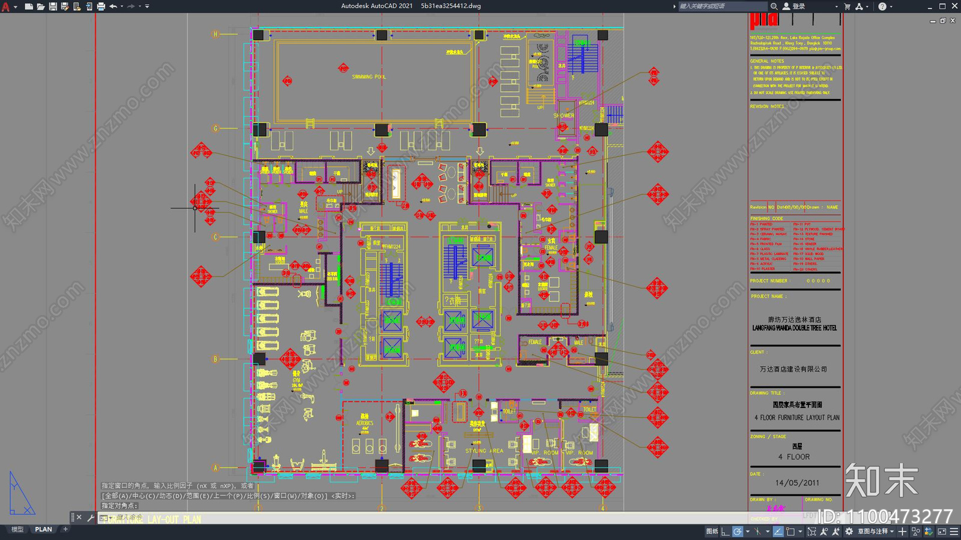Close the command line window with X
The image size is (961, 540).
(x=79, y=517)
